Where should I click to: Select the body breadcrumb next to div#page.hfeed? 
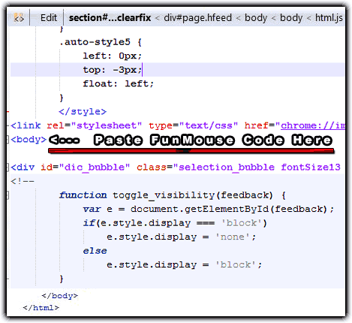256,18
